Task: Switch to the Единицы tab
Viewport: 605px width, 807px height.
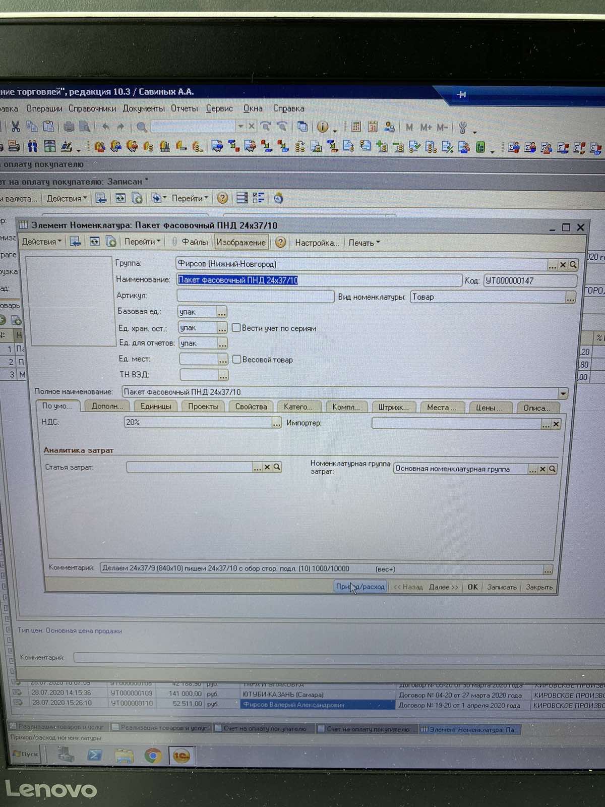Action: point(155,407)
